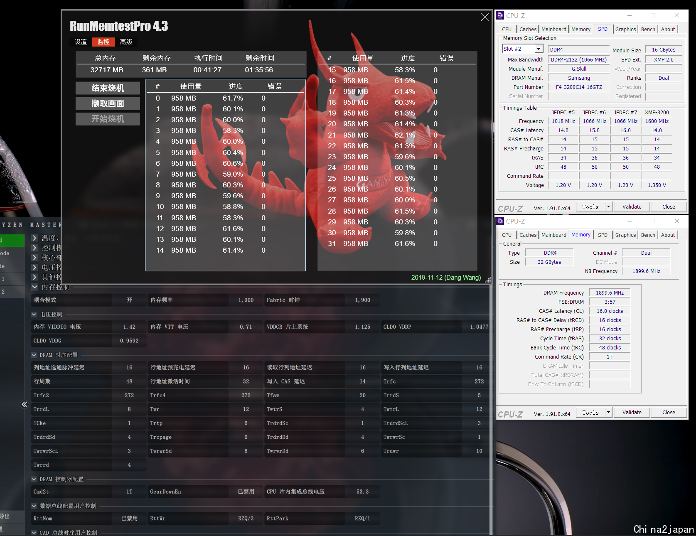
Task: Click the 耦合模式 开 value
Action: (129, 300)
